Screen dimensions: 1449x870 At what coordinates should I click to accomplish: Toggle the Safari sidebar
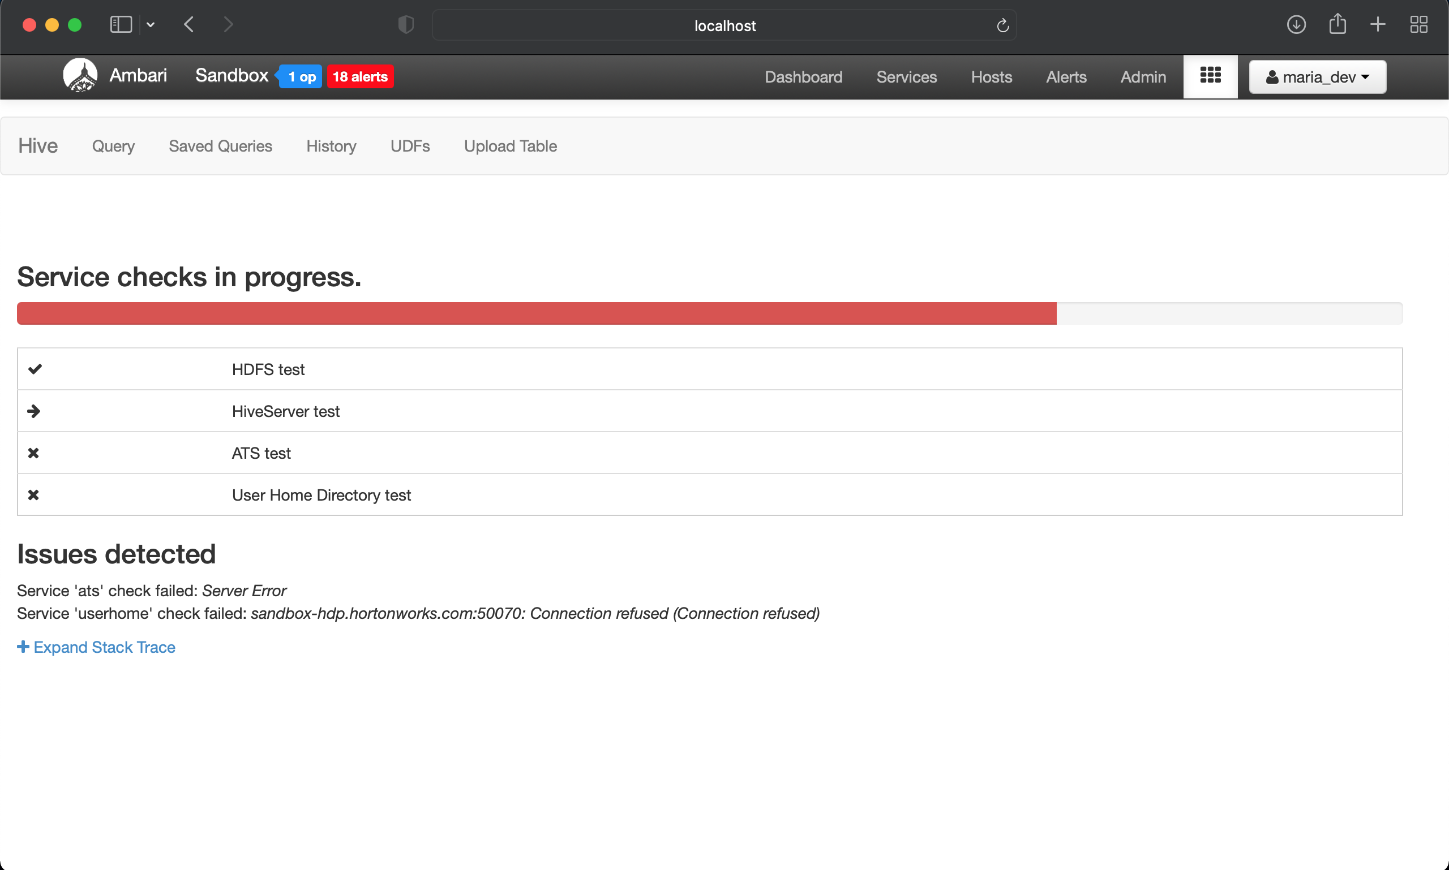click(x=120, y=25)
